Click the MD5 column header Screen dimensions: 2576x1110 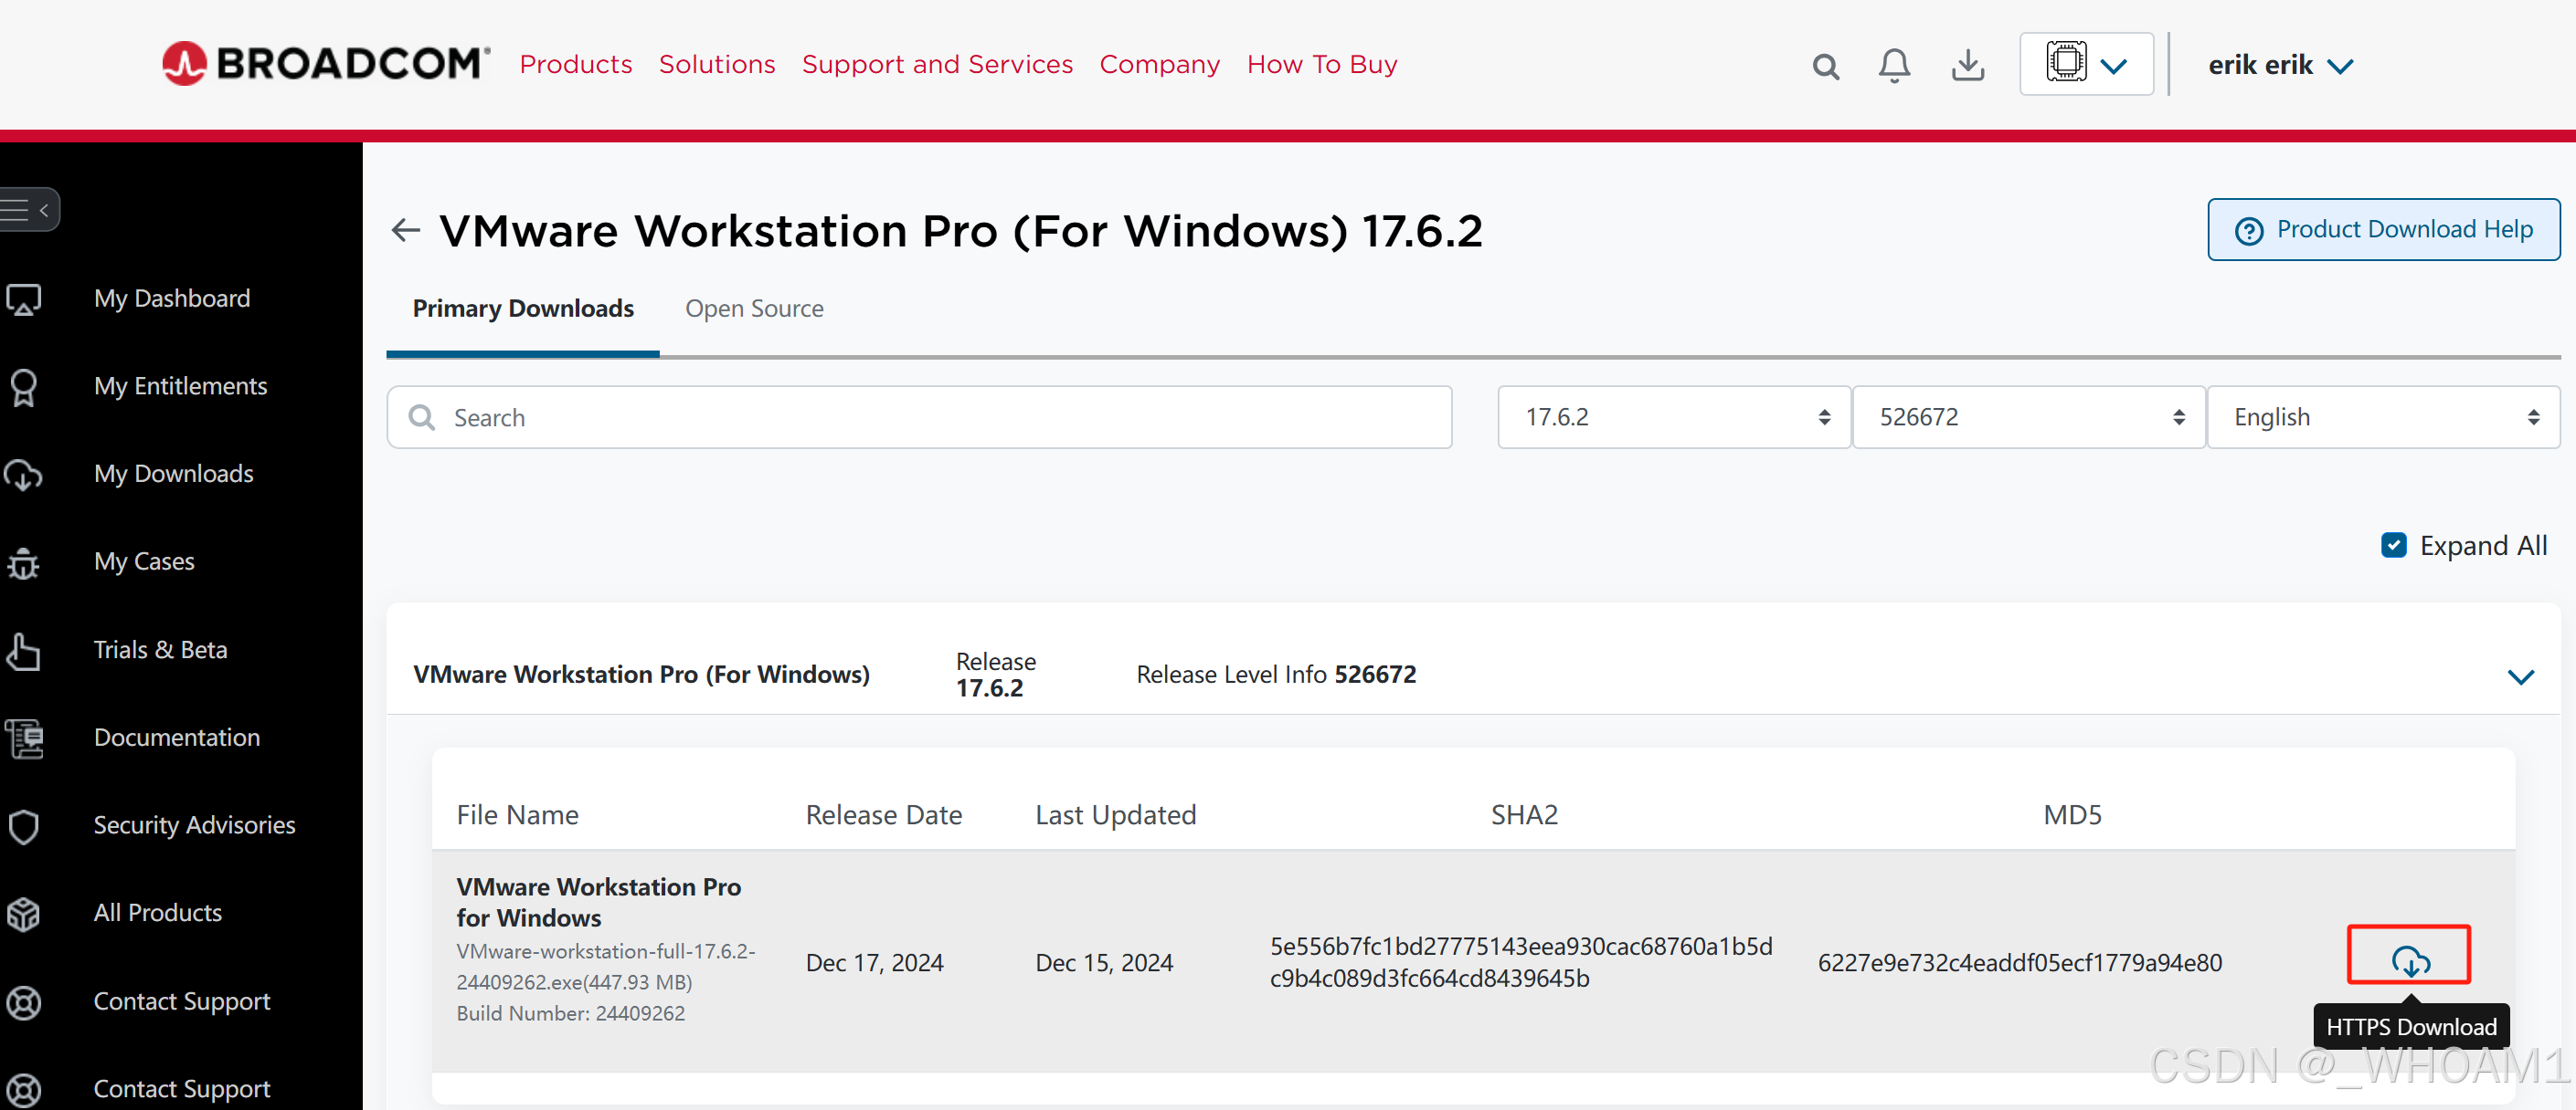pyautogui.click(x=2072, y=815)
